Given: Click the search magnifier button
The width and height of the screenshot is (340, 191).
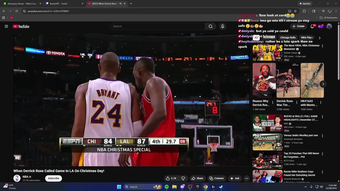Looking at the screenshot, I should tap(210, 26).
